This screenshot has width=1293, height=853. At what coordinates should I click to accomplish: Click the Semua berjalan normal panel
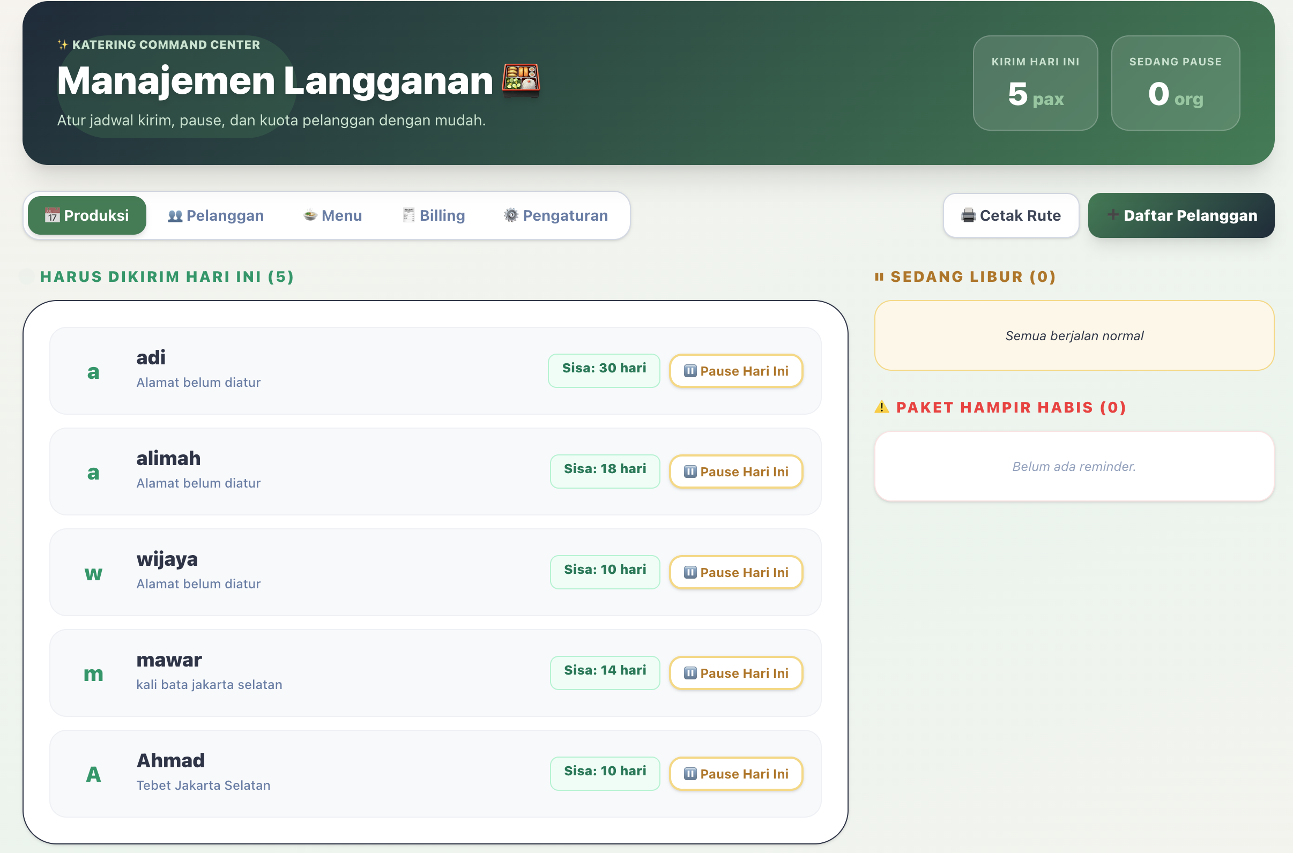pyautogui.click(x=1074, y=335)
